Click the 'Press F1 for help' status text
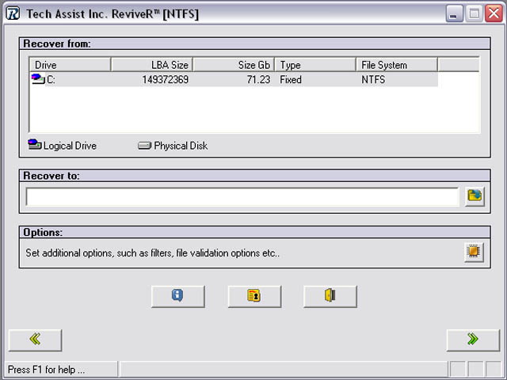The width and height of the screenshot is (507, 380). coord(46,370)
